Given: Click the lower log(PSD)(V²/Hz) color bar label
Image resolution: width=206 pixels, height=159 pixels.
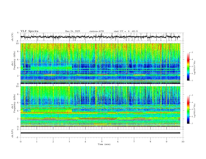Looking at the screenshot, I should pyautogui.click(x=195, y=111).
